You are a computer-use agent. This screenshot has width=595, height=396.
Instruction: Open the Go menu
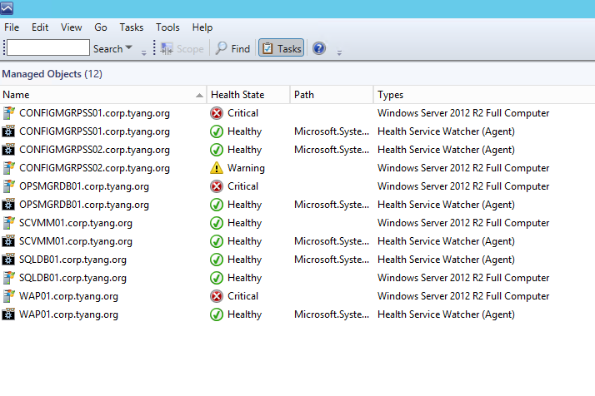(x=101, y=27)
